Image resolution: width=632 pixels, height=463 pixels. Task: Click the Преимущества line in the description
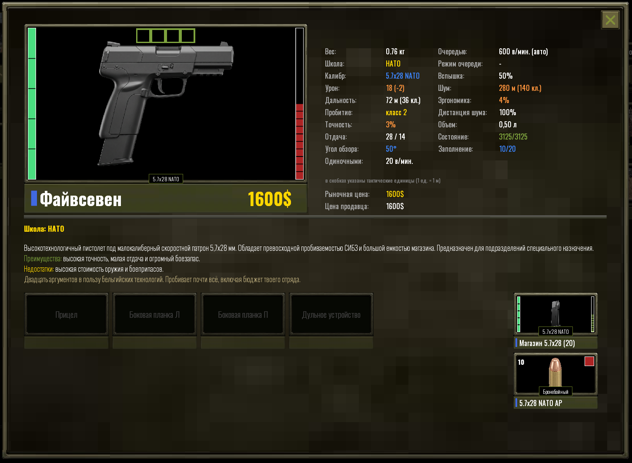pyautogui.click(x=112, y=259)
